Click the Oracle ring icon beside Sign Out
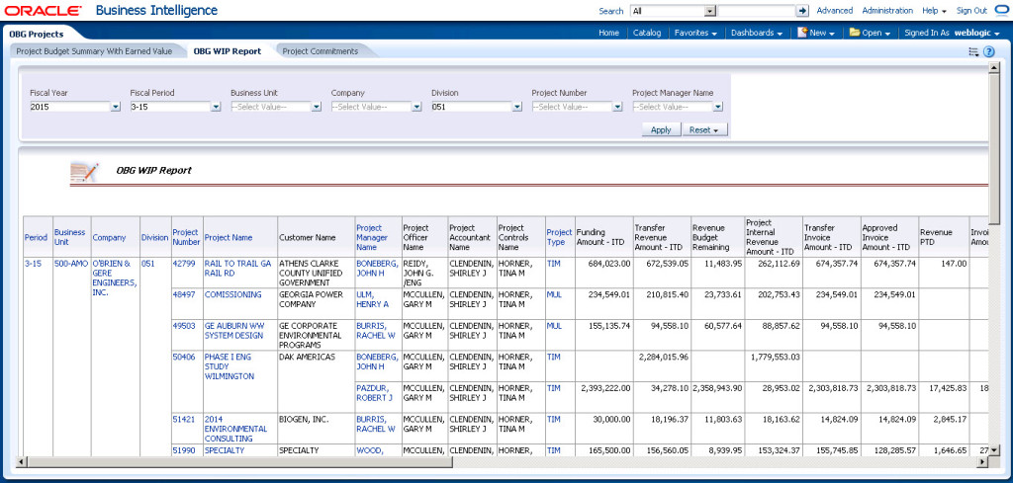The image size is (1013, 483). click(x=1002, y=10)
